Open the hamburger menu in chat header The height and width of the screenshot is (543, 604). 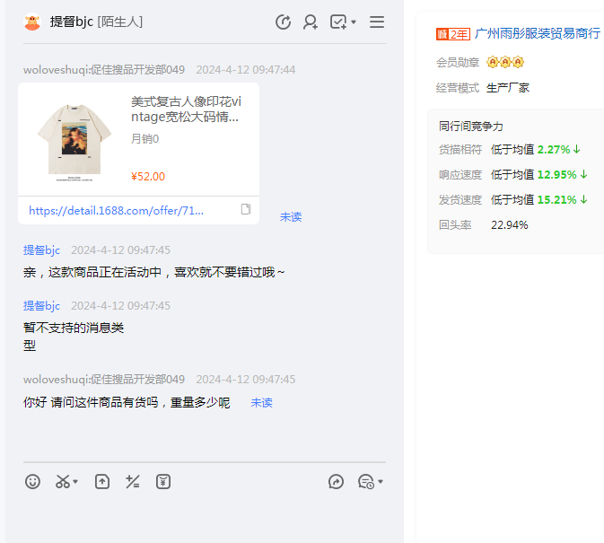pos(377,22)
